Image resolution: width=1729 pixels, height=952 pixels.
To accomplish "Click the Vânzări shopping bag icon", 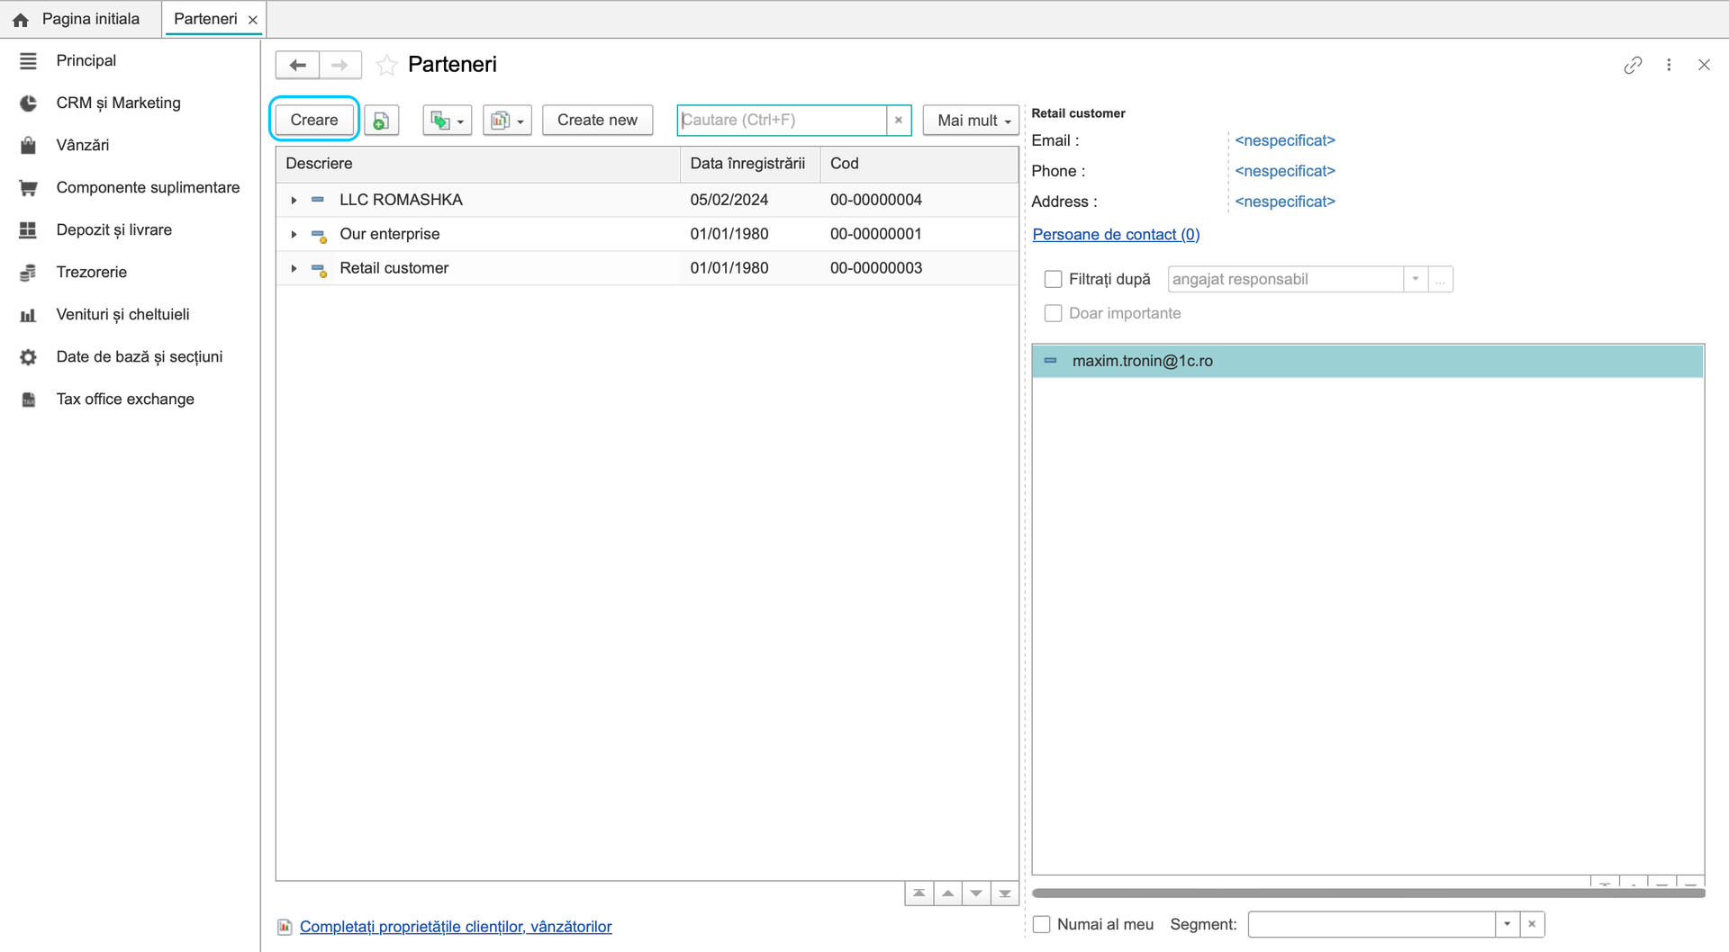I will coord(28,145).
